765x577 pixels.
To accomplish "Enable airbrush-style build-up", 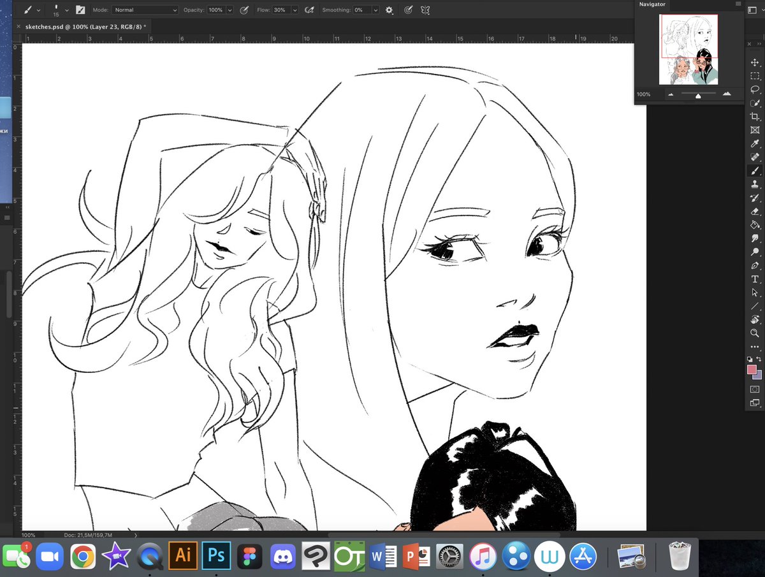I will coord(310,10).
